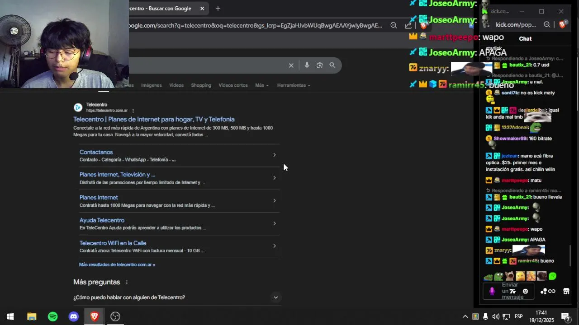Open Ayuda Telecentro sitelink
The image size is (579, 325).
[102, 220]
